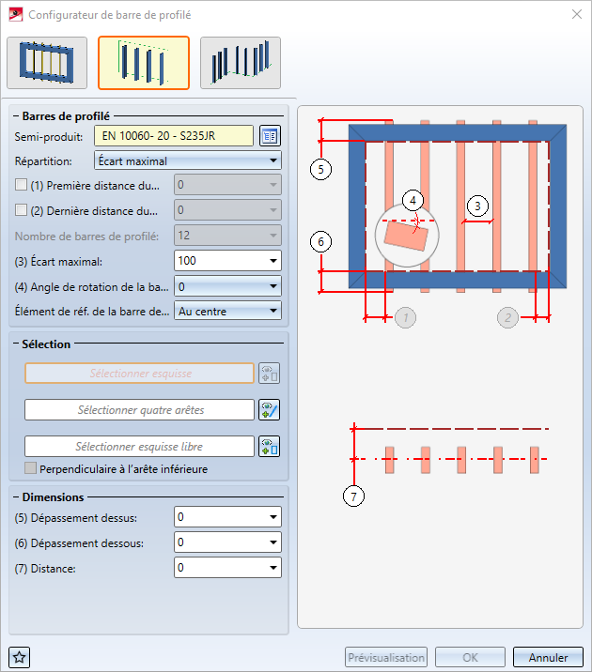Expand the (6) Dépassement dessous dropdown
Viewport: 592px width, 672px height.
coord(273,542)
